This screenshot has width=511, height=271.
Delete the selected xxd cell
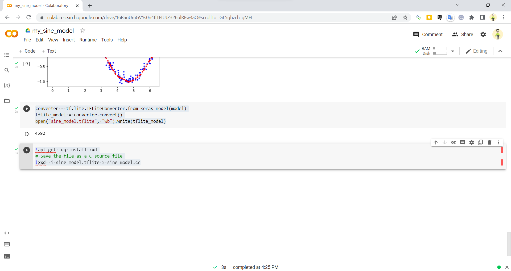pyautogui.click(x=489, y=142)
